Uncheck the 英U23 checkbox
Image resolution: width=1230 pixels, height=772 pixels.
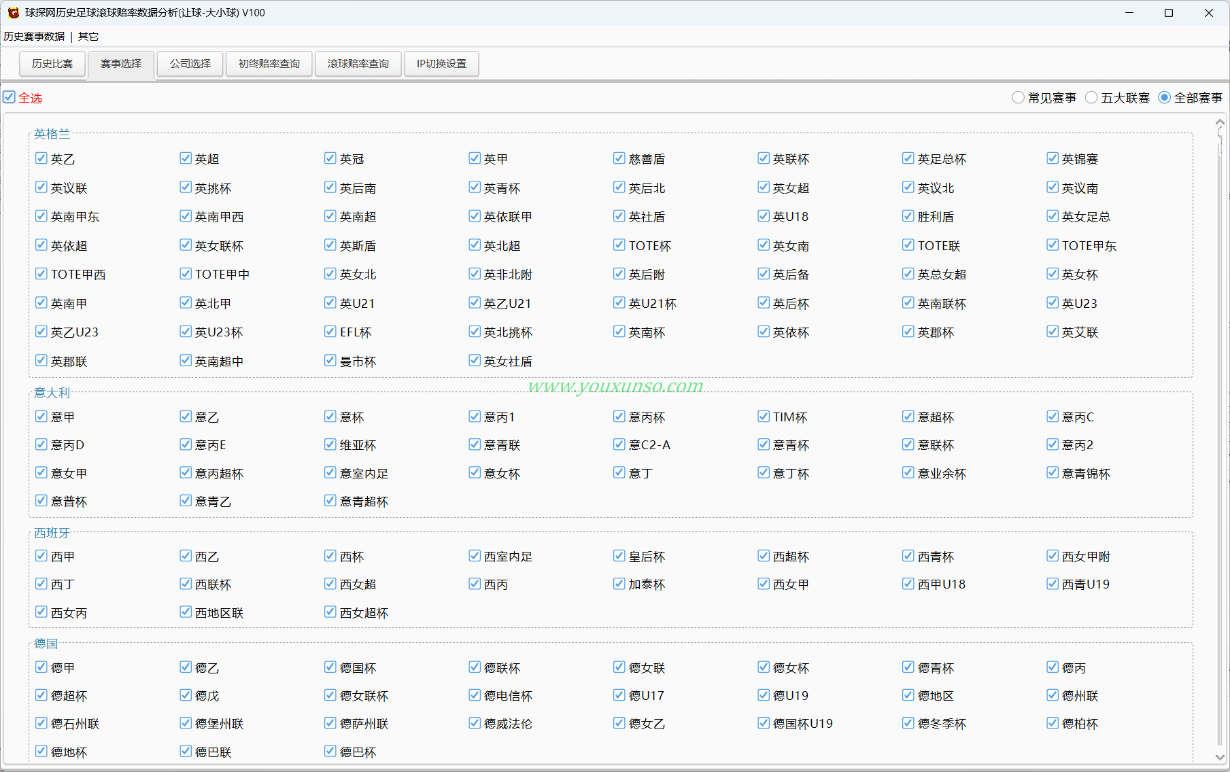[x=1053, y=302]
